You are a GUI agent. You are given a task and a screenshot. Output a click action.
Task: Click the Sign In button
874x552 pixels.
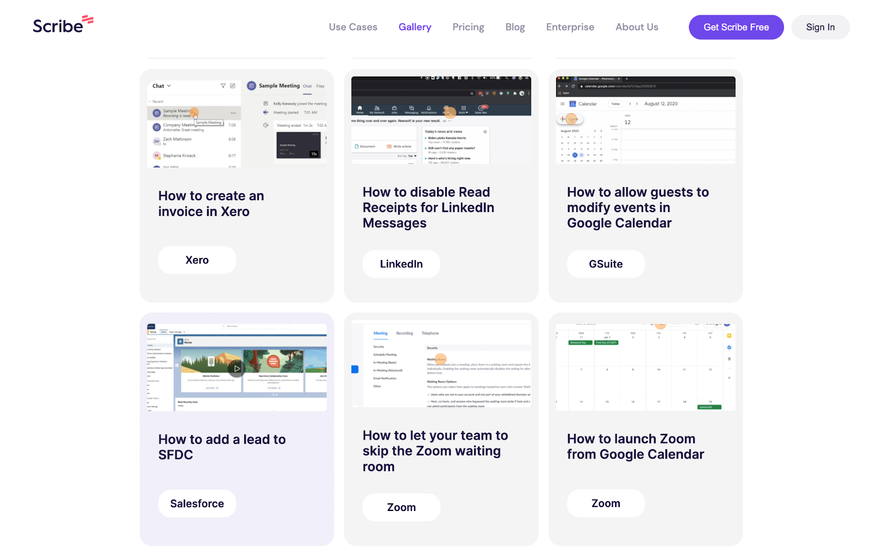click(x=820, y=27)
